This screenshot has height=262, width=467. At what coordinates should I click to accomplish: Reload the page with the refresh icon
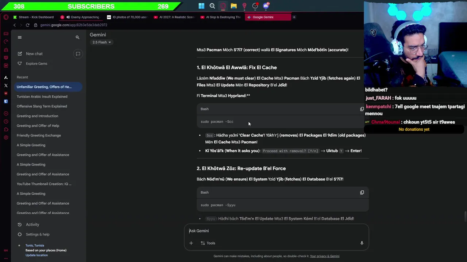click(x=27, y=25)
